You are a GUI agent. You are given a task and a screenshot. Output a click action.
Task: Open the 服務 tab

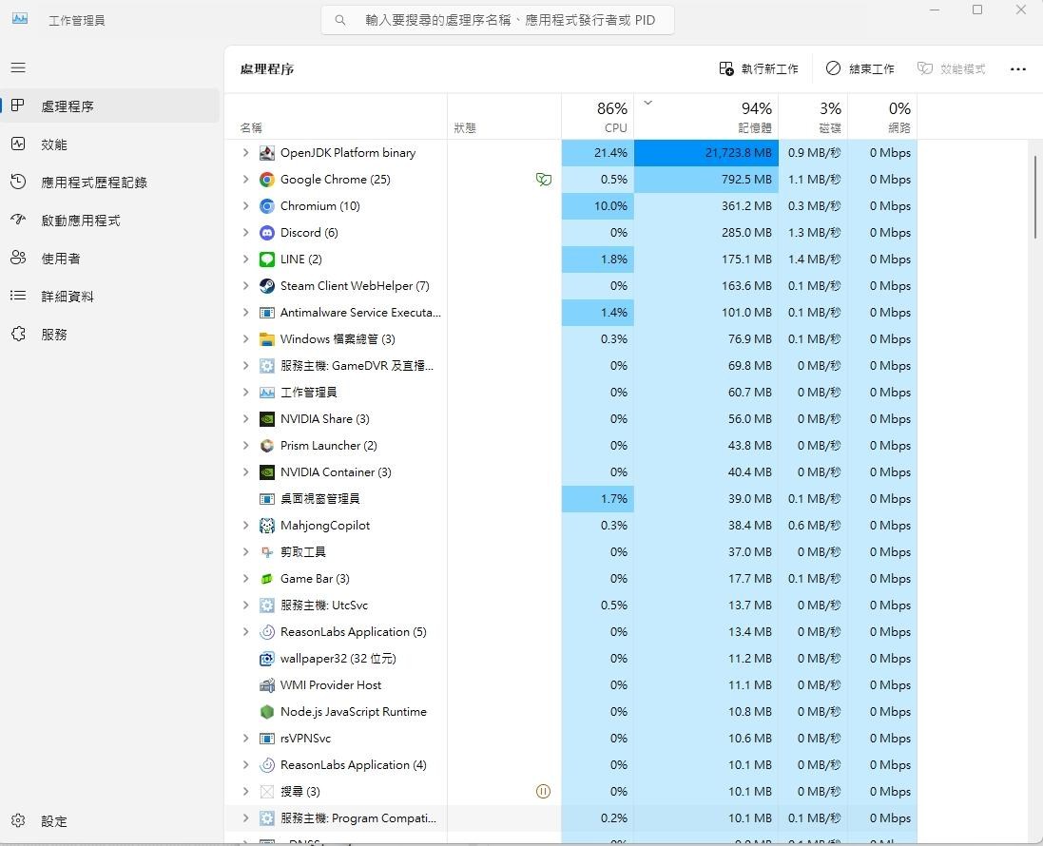pyautogui.click(x=109, y=334)
